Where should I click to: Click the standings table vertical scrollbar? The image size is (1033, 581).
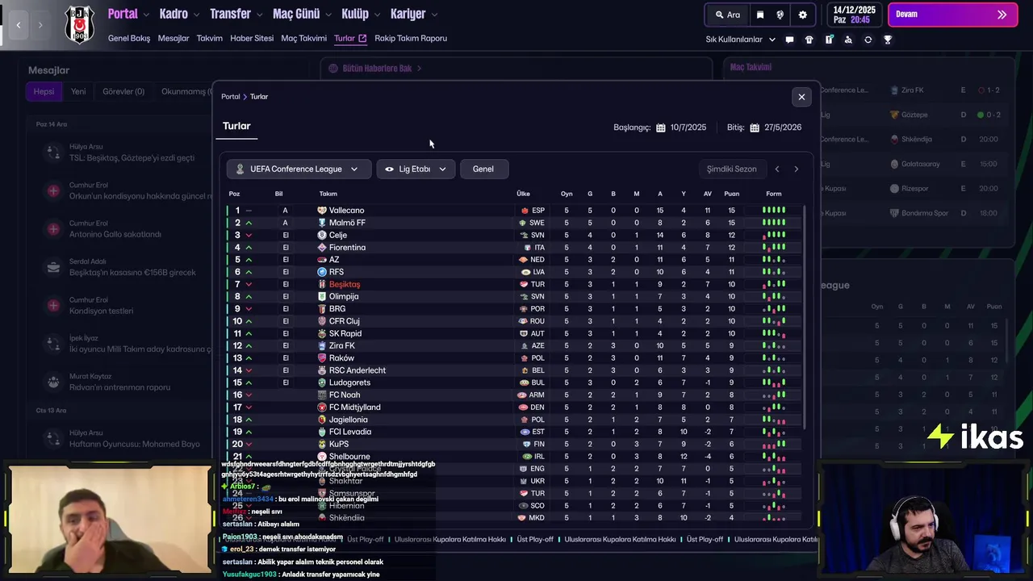click(805, 317)
